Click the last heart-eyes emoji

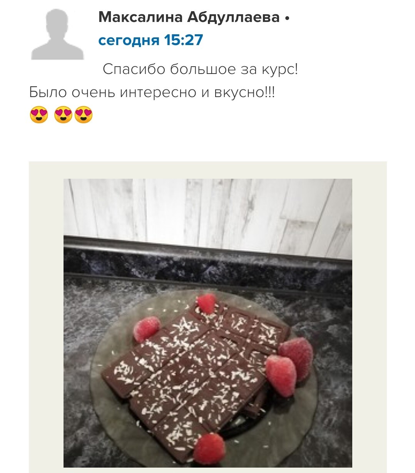84,114
